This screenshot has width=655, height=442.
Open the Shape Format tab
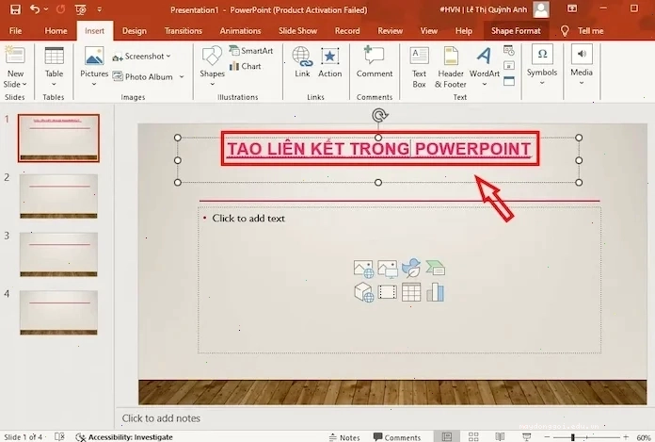pyautogui.click(x=516, y=30)
